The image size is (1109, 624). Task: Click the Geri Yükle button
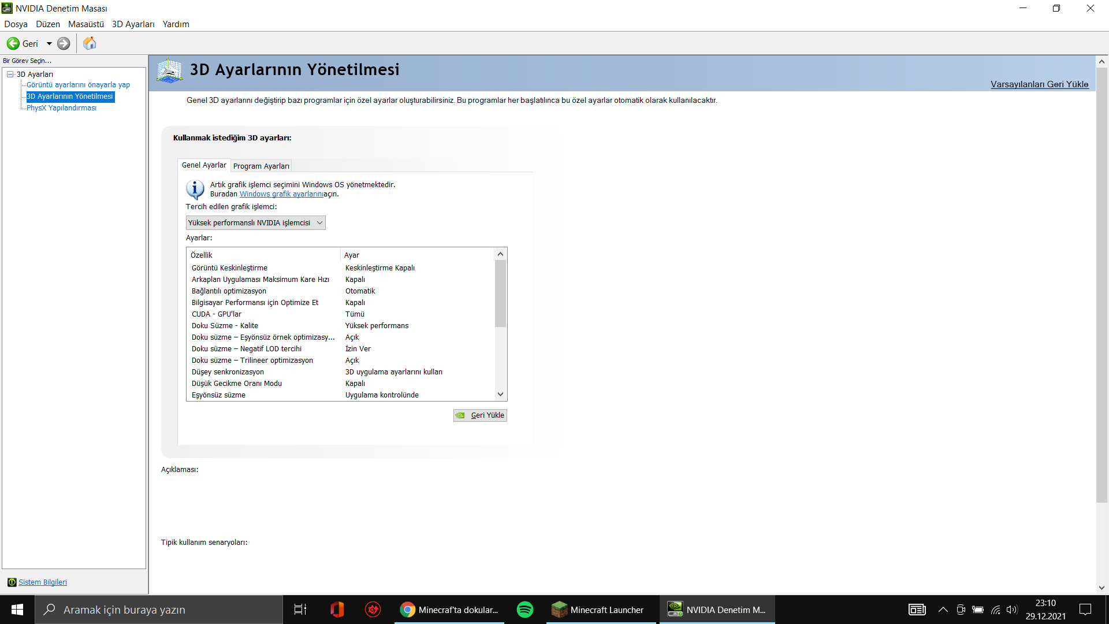coord(480,415)
